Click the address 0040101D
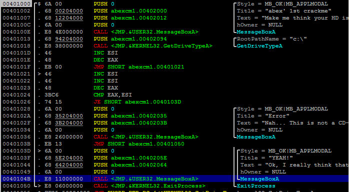 (16, 53)
